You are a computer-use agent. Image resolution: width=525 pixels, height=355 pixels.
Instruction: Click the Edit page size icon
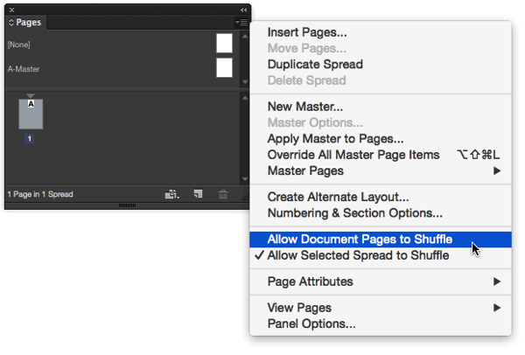click(x=172, y=194)
